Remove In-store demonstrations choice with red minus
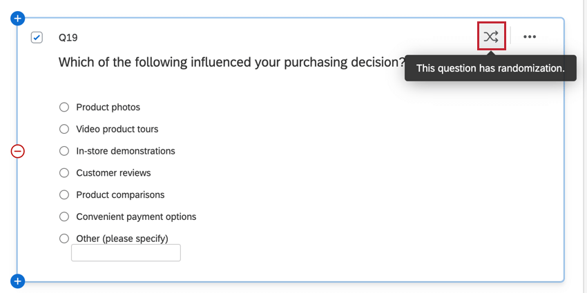Image resolution: width=587 pixels, height=293 pixels. pyautogui.click(x=18, y=151)
